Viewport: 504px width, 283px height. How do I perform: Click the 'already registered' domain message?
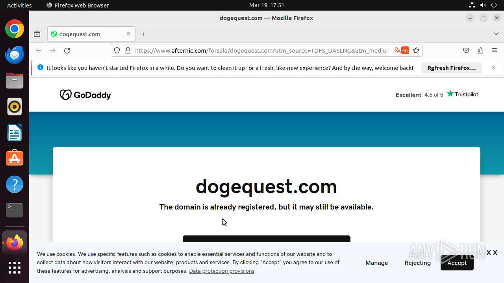tap(267, 207)
